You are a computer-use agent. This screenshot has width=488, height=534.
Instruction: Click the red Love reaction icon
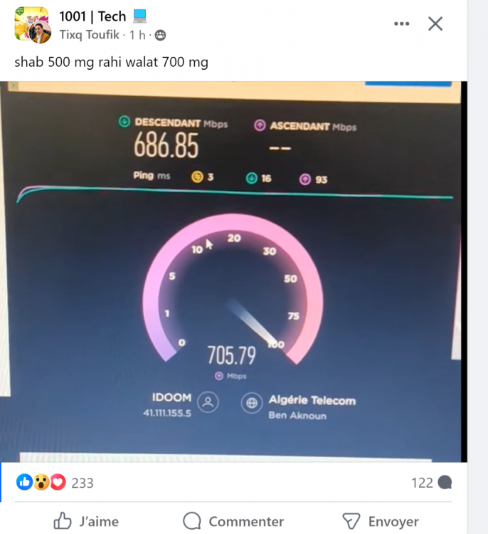(58, 482)
